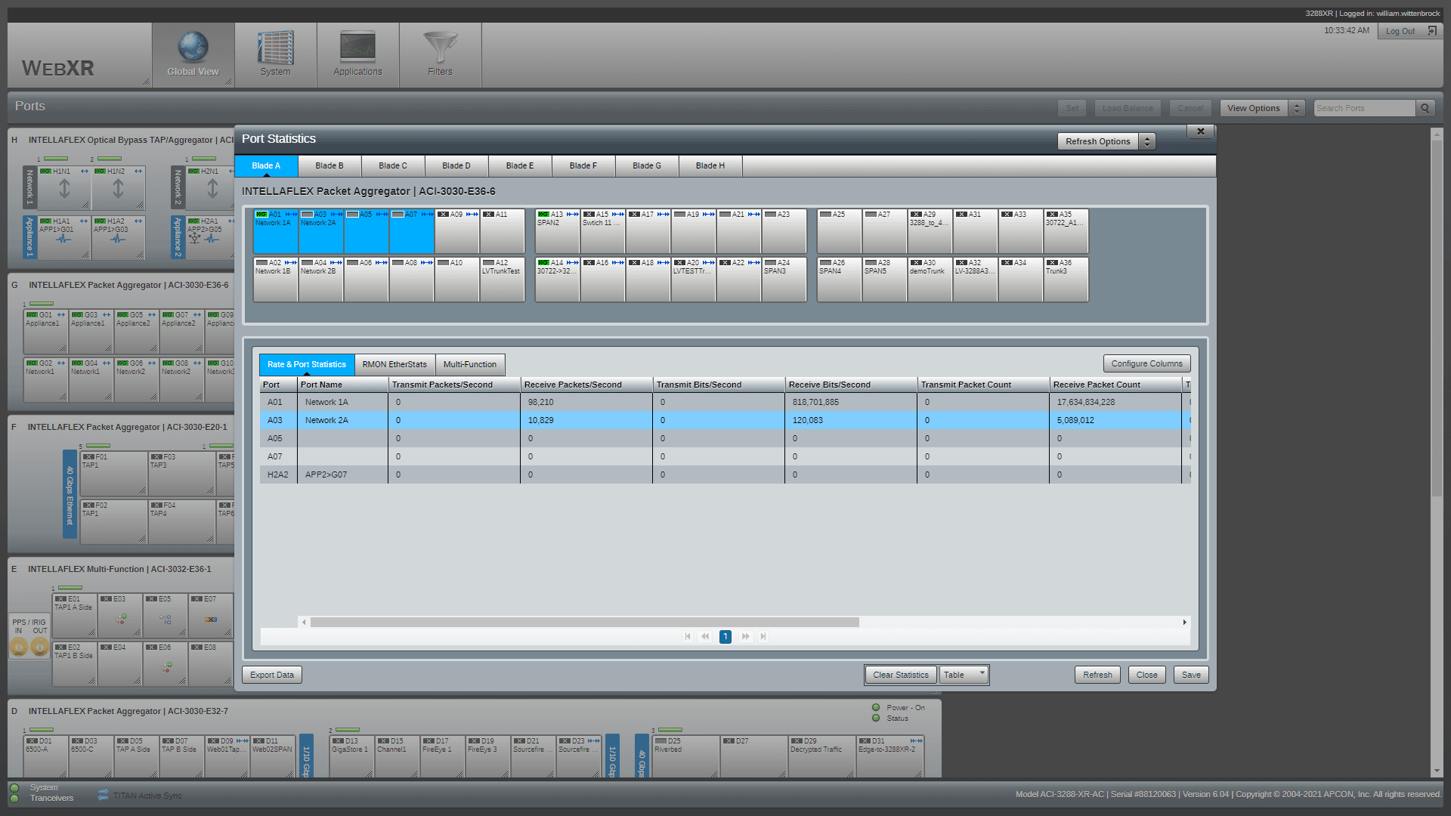The width and height of the screenshot is (1451, 816).
Task: Click port D25 Riverbed tile
Action: pos(686,757)
